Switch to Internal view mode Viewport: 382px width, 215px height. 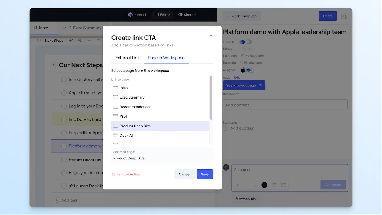[137, 15]
